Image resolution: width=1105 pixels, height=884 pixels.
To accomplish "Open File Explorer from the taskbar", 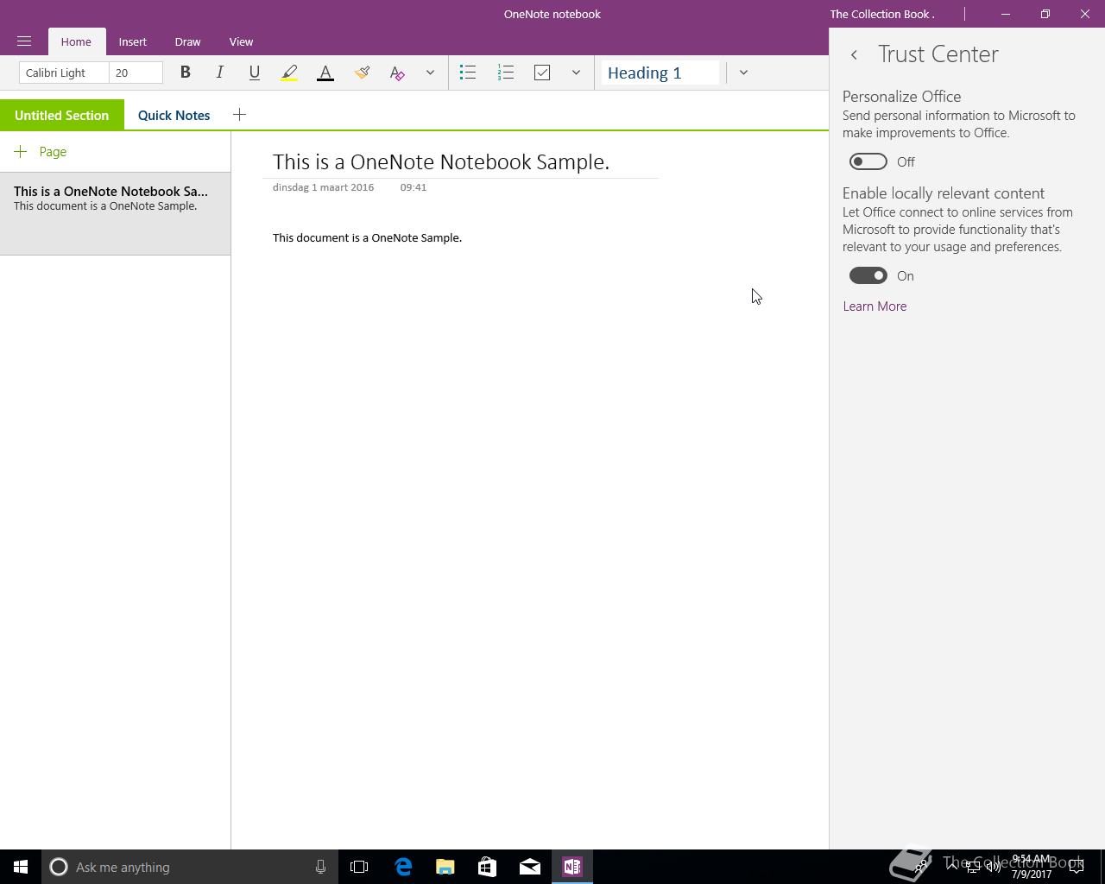I will point(445,867).
